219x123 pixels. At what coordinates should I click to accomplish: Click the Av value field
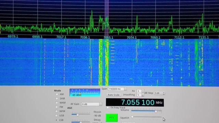click(139, 91)
